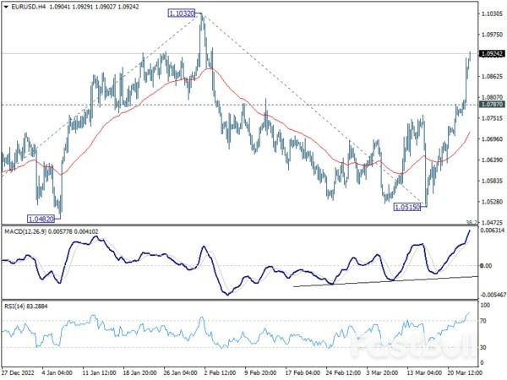
Task: Click the 1.07515 price axis value
Action: [x=492, y=118]
